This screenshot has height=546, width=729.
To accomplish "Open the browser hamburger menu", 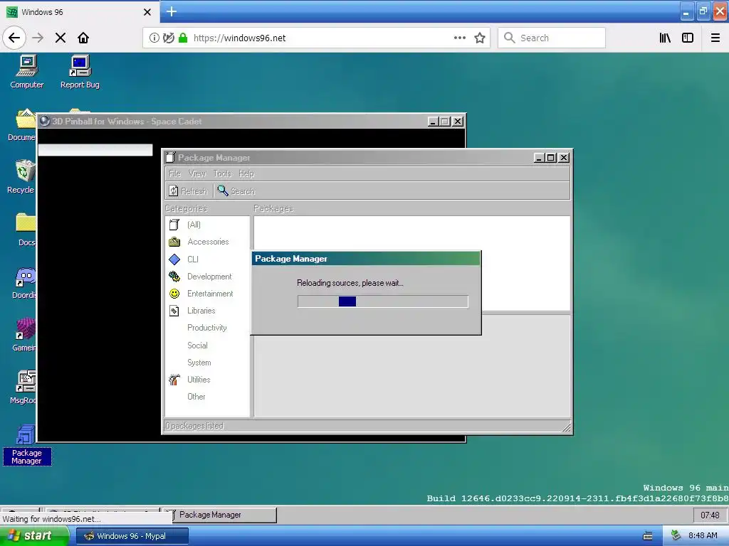I will 715,38.
